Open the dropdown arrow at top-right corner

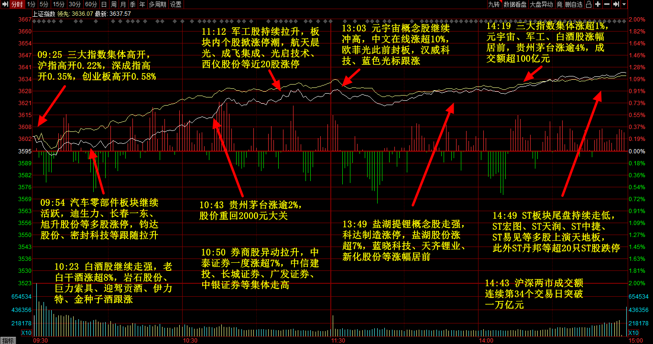tap(624, 4)
